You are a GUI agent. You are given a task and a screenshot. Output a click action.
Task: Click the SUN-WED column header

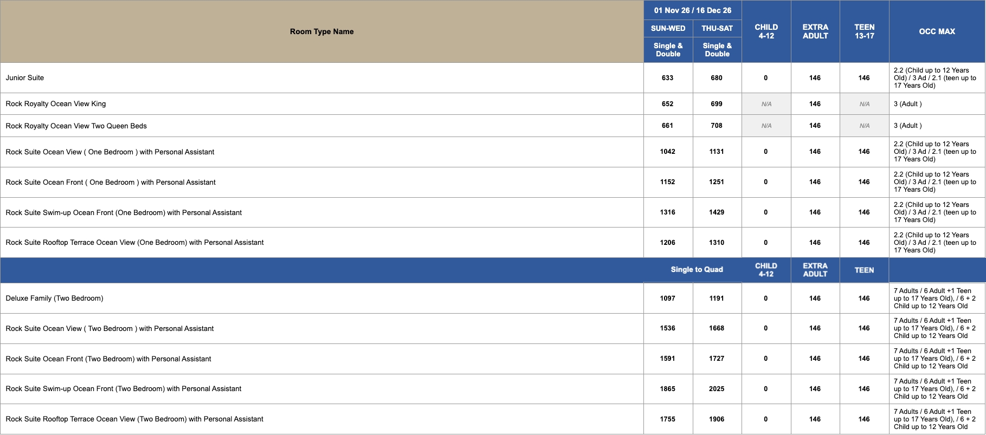click(668, 28)
